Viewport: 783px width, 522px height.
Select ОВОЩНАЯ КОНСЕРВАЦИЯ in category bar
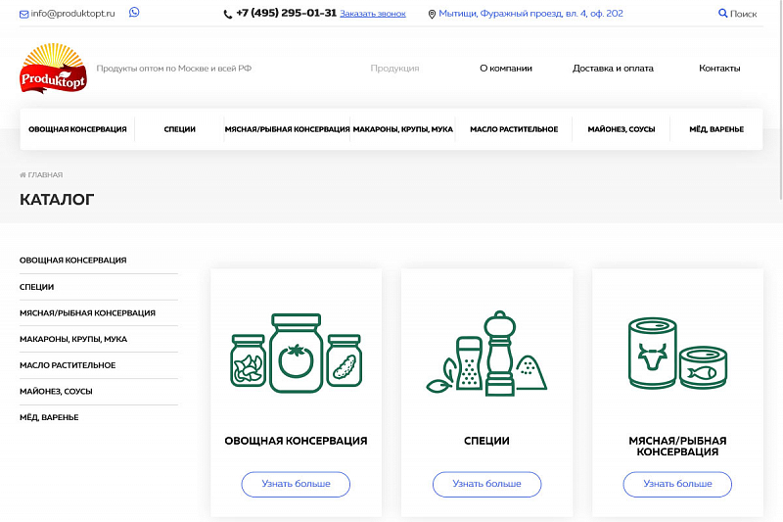click(77, 129)
